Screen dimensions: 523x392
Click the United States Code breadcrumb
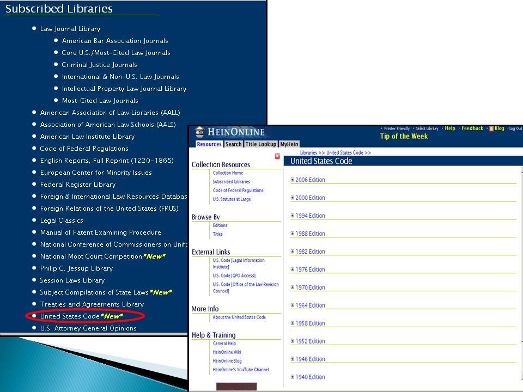344,152
